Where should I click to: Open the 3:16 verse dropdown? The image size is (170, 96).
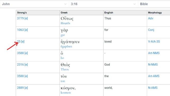click(104, 4)
